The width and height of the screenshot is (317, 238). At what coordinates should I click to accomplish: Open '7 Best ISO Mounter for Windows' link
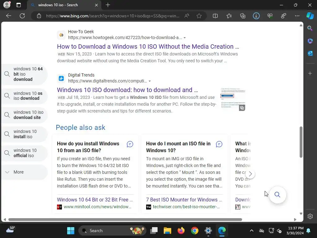click(184, 200)
